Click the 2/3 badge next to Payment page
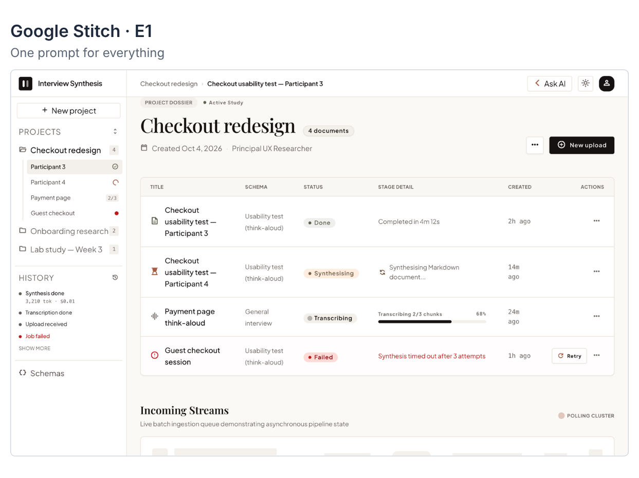This screenshot has height=478, width=639. [112, 198]
